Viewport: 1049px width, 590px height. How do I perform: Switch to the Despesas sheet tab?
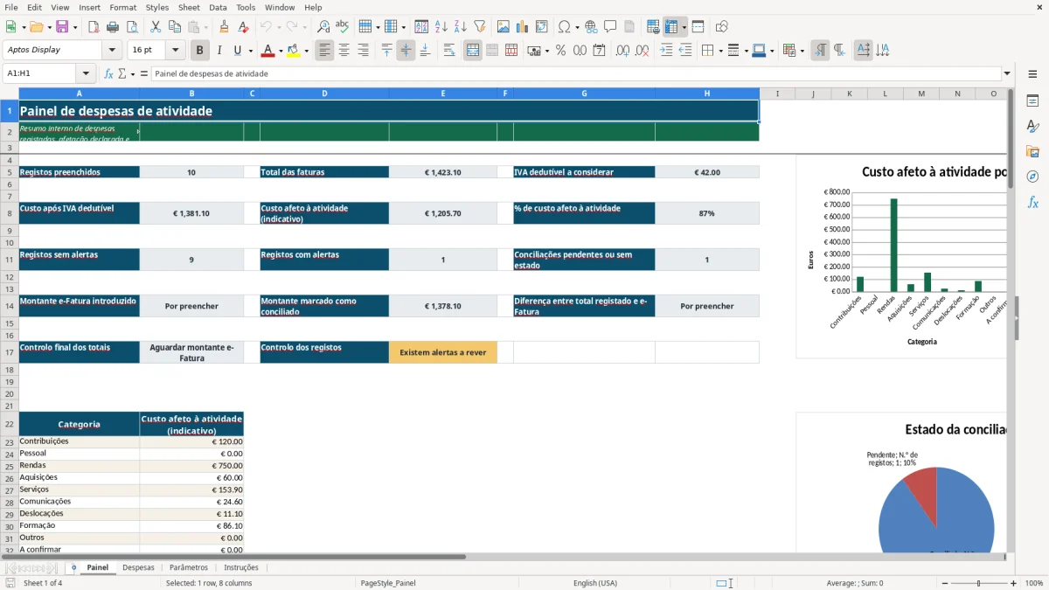138,567
